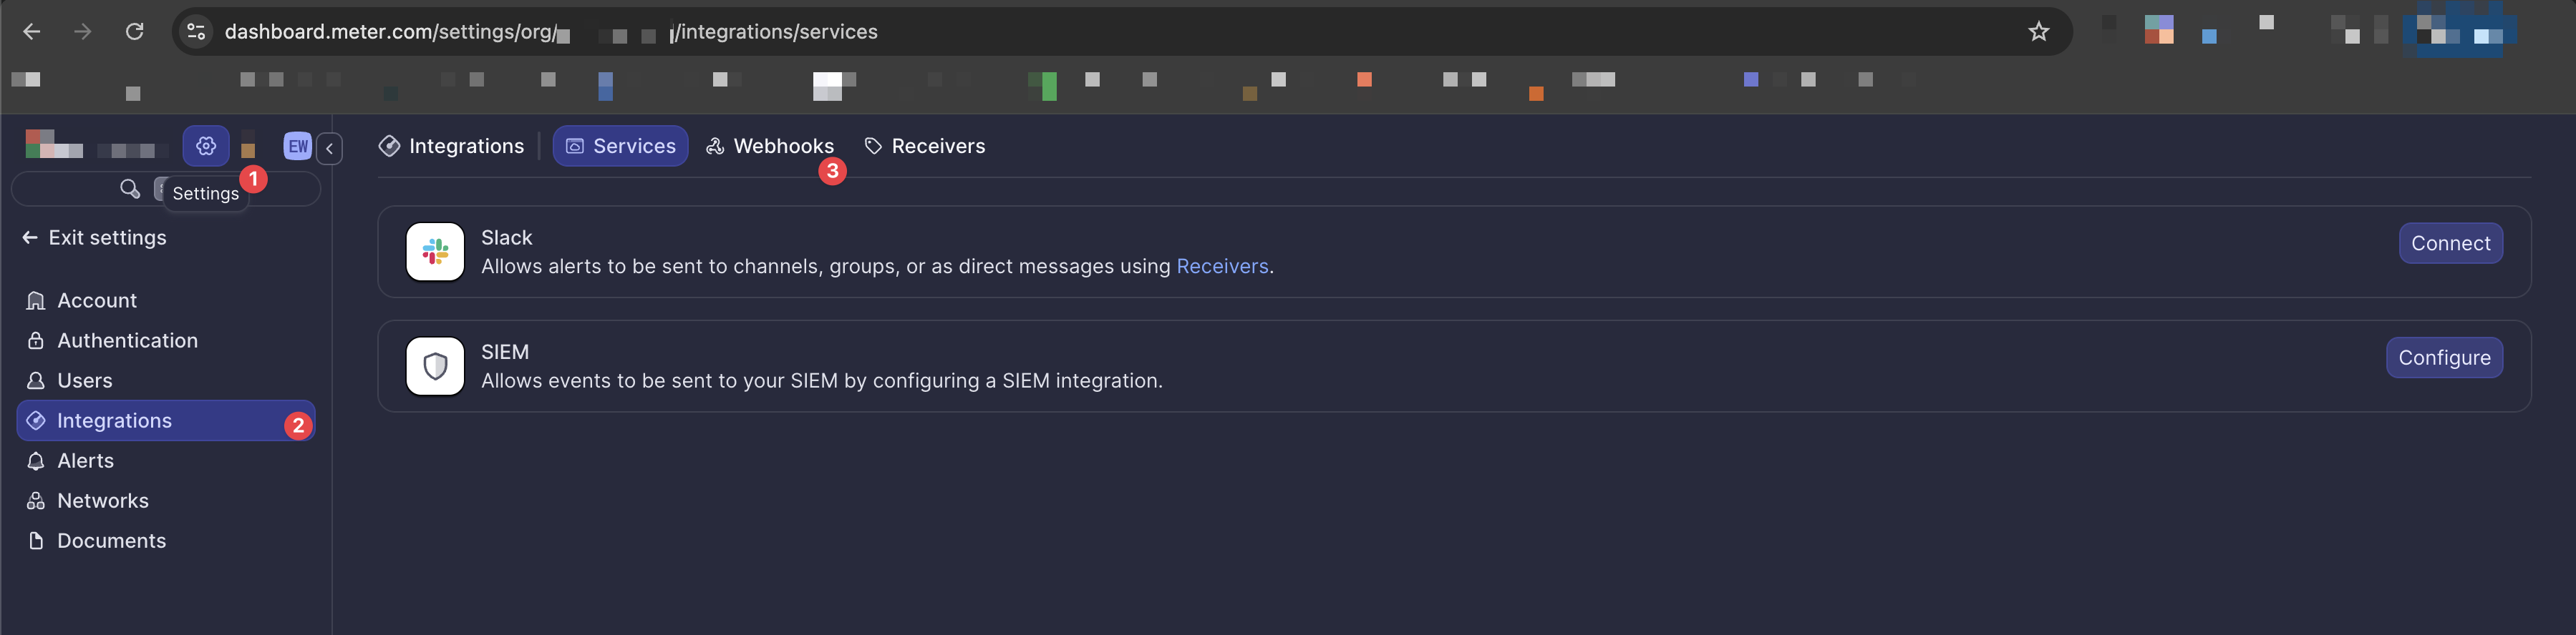Click the search magnifier in the sidebar
Screen dimensions: 2576x635
129,189
